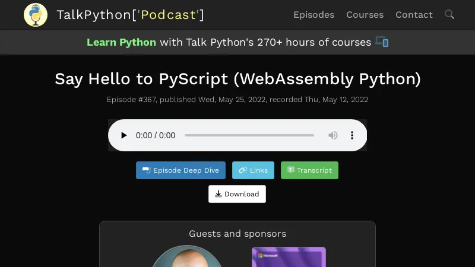Viewport: 475px width, 267px height.
Task: Click the chain icon on Links button
Action: 243,170
